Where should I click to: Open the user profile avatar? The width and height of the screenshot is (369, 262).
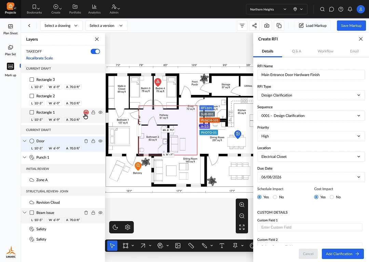click(360, 9)
